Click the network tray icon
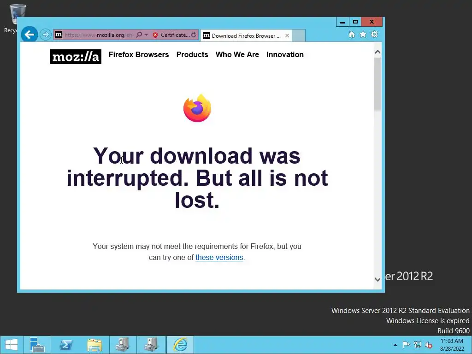The width and height of the screenshot is (472, 354). click(x=418, y=345)
